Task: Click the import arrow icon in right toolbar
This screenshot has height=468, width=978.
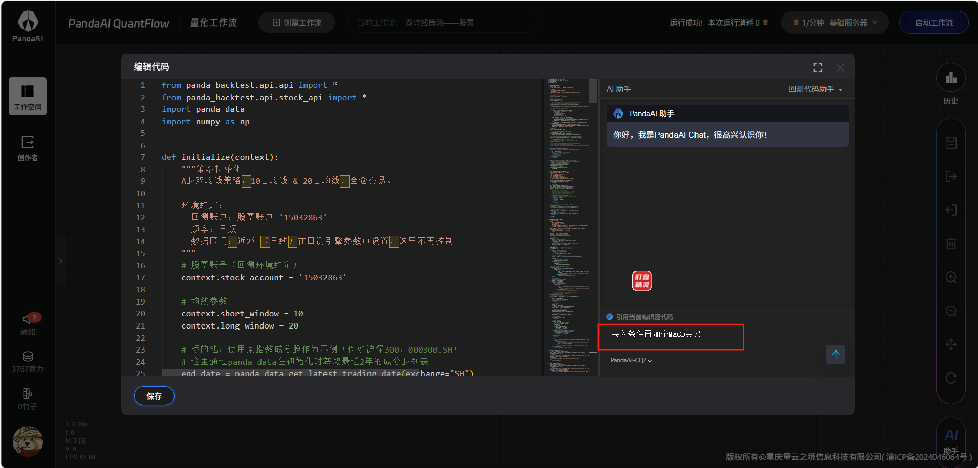Action: tap(951, 210)
